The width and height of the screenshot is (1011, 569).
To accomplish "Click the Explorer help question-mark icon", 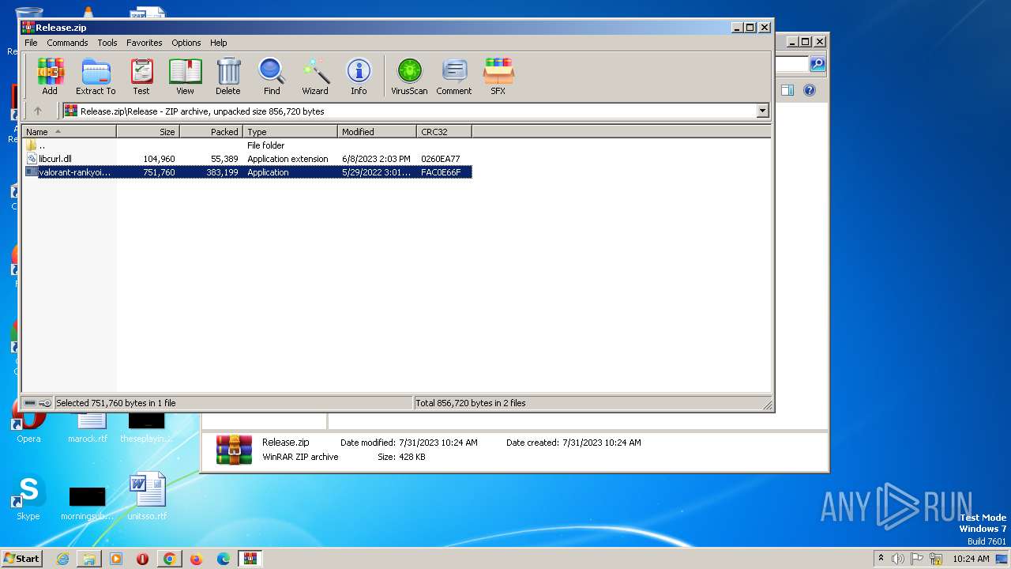I will coord(809,90).
